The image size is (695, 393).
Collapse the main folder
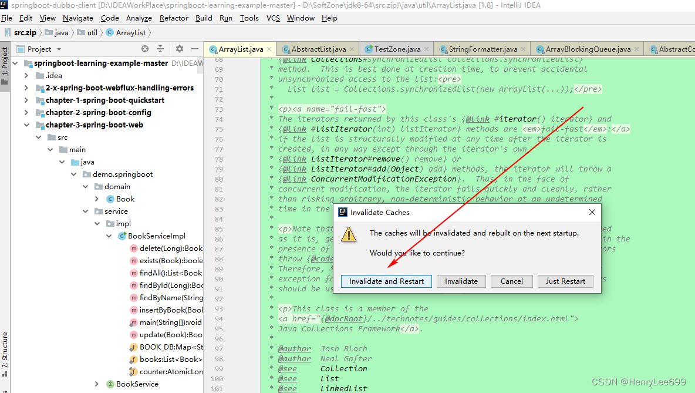[50, 149]
